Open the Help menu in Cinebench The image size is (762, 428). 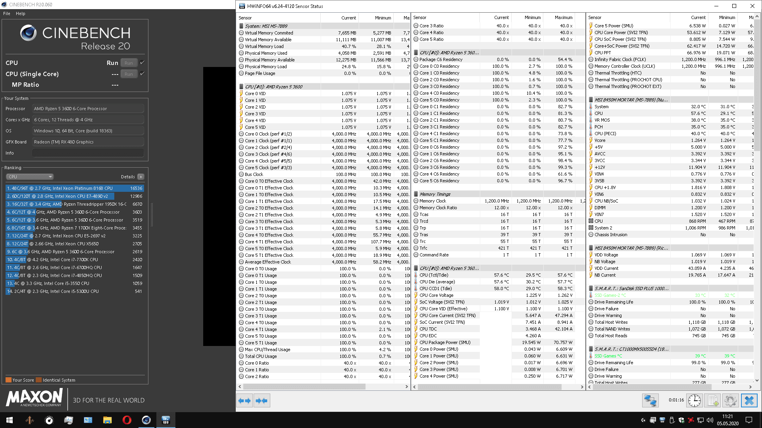click(x=21, y=13)
